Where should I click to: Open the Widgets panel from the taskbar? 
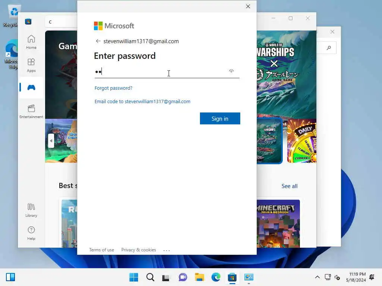click(x=10, y=277)
